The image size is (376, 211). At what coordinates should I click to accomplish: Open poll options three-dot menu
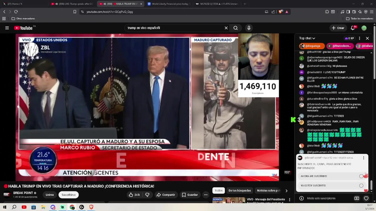(363, 158)
